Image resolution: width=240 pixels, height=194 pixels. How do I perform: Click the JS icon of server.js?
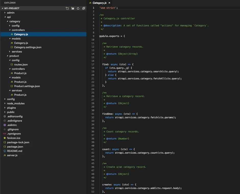coord(5,155)
